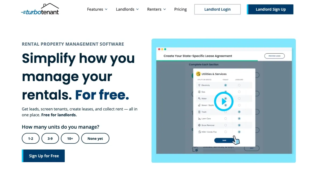The height and width of the screenshot is (175, 322).
Task: Click "How many units do you manage?" text
Action: point(60,127)
